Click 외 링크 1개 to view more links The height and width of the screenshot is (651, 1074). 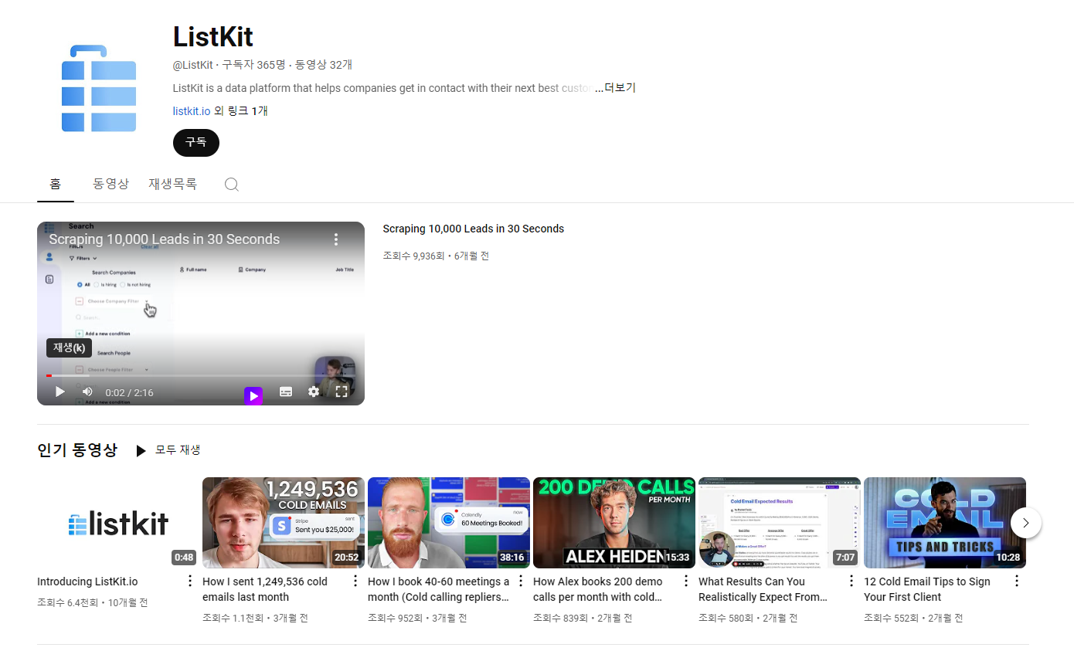click(x=241, y=111)
